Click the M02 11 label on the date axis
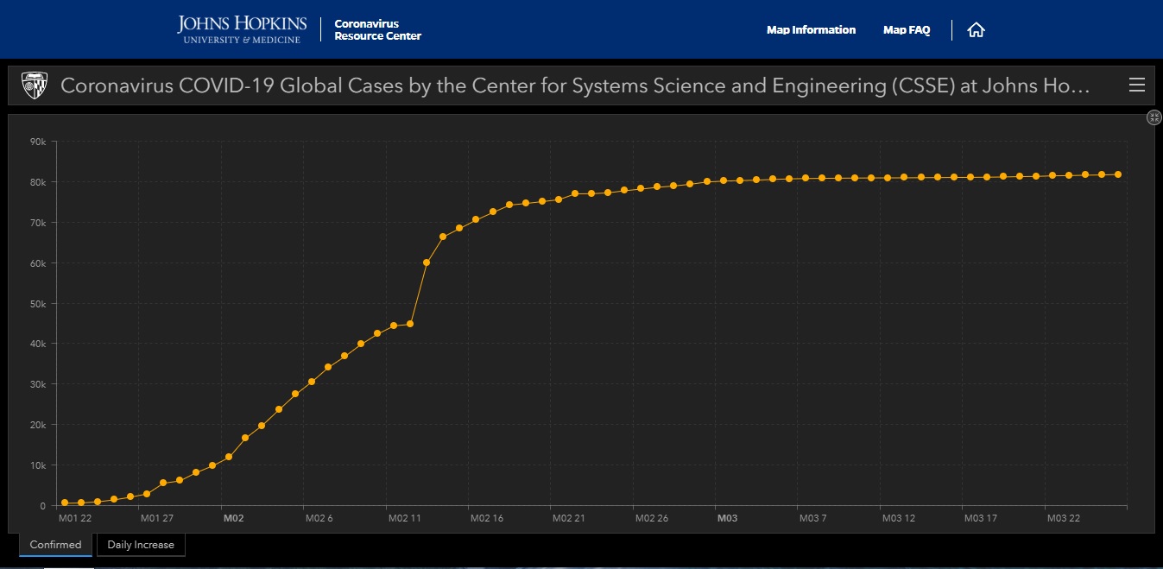Screen dimensions: 1163x569 [x=404, y=519]
